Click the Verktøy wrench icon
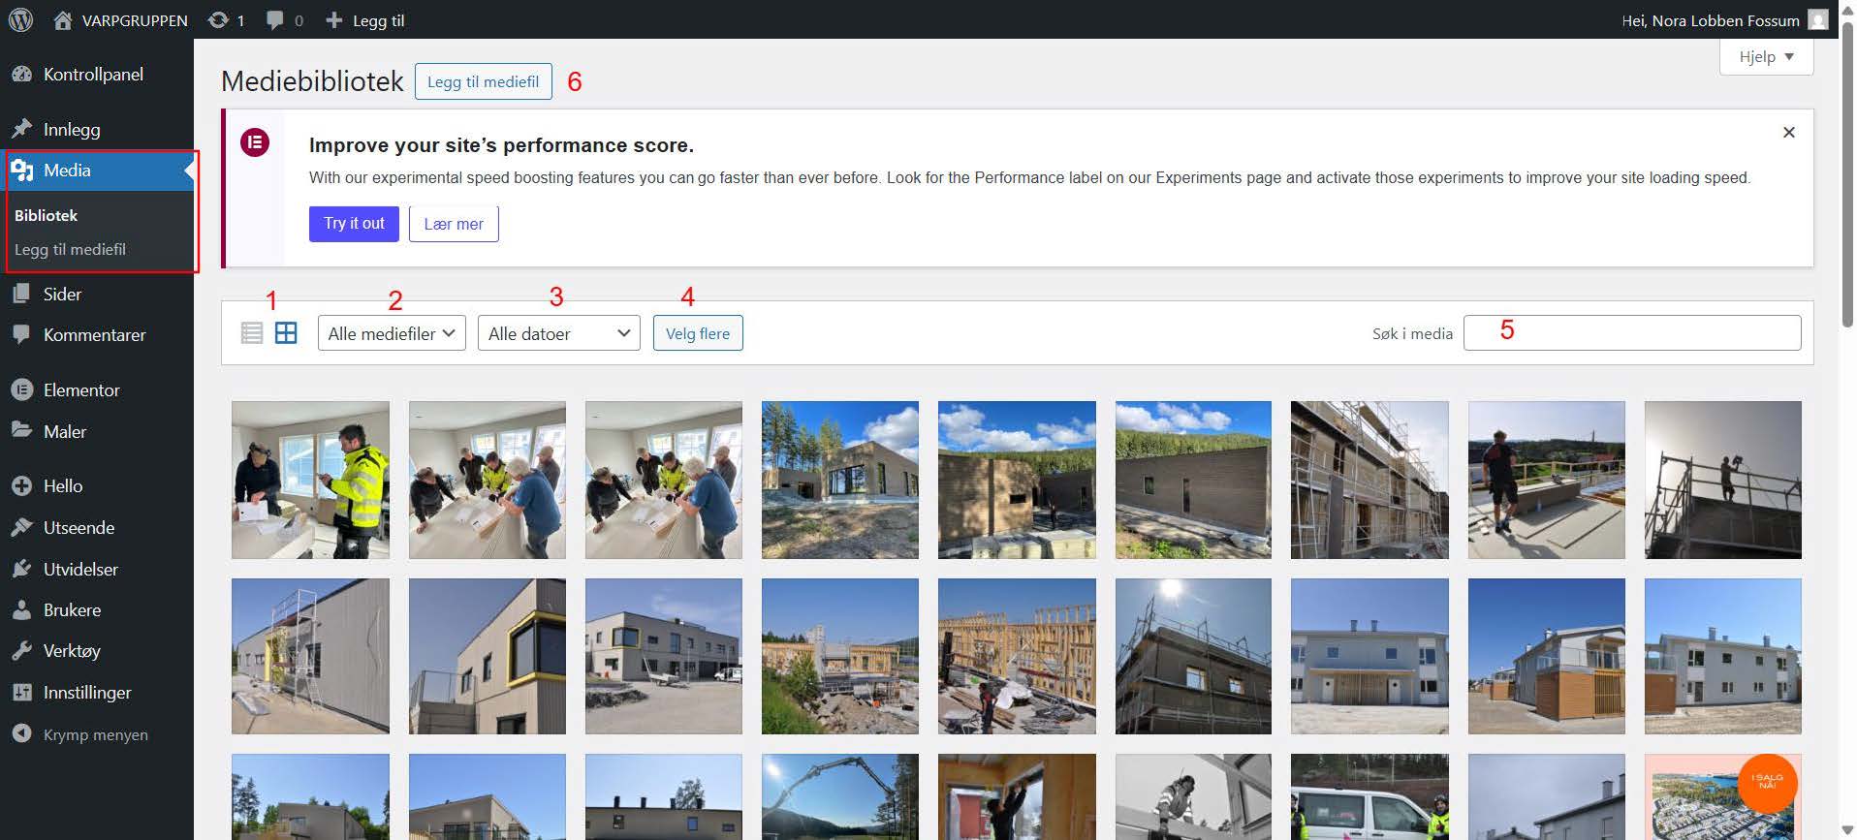The width and height of the screenshot is (1857, 840). [x=21, y=651]
